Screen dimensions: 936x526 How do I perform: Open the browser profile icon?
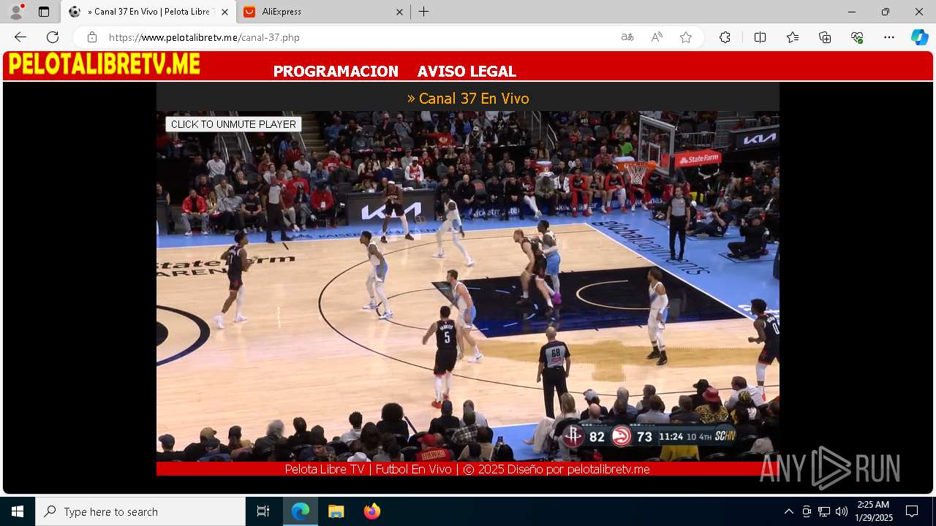[16, 12]
